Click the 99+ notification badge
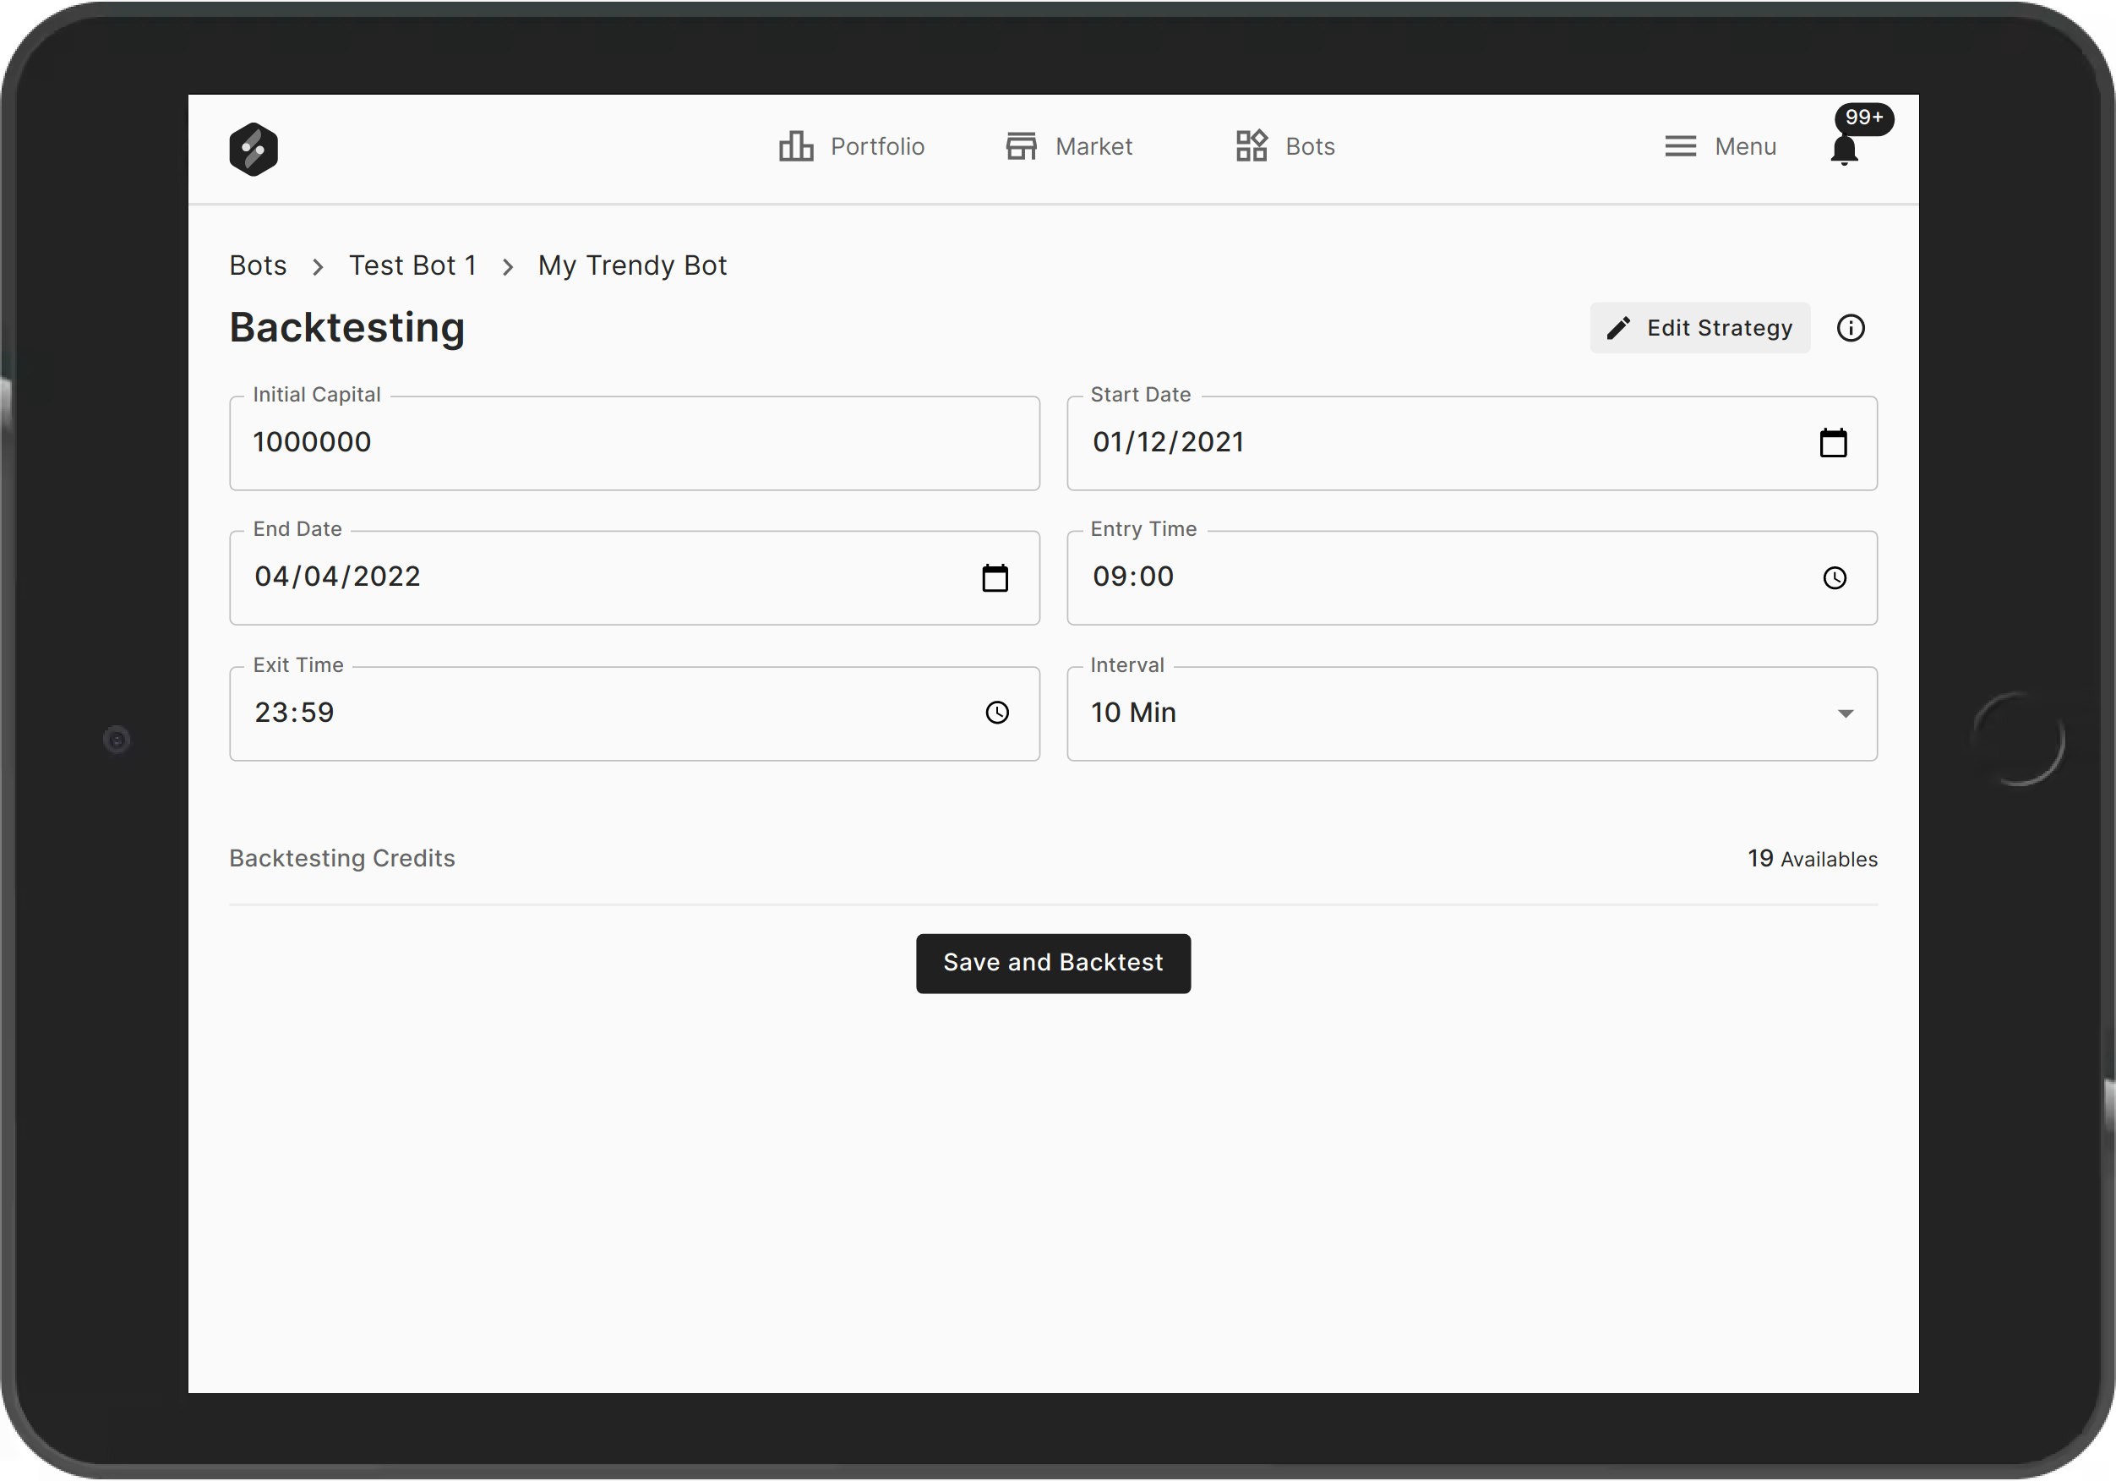Screen dimensions: 2116x1481 point(1864,118)
